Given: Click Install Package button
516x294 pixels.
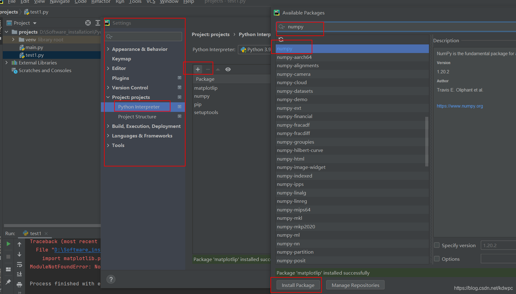Looking at the screenshot, I should [298, 285].
